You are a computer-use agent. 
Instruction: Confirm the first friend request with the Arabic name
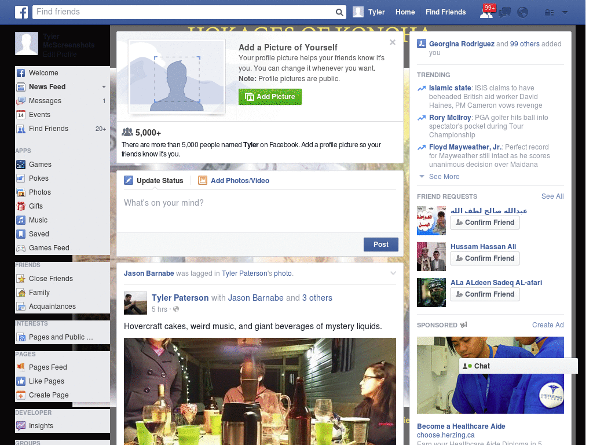pos(485,222)
